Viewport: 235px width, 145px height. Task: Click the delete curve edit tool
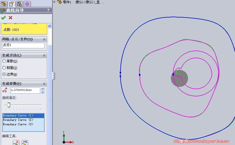click(16, 142)
